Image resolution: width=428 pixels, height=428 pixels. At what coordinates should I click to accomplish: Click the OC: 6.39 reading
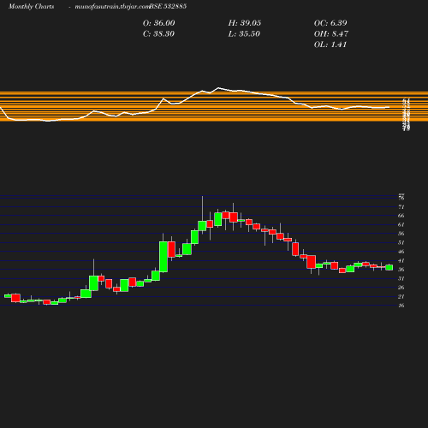point(330,23)
